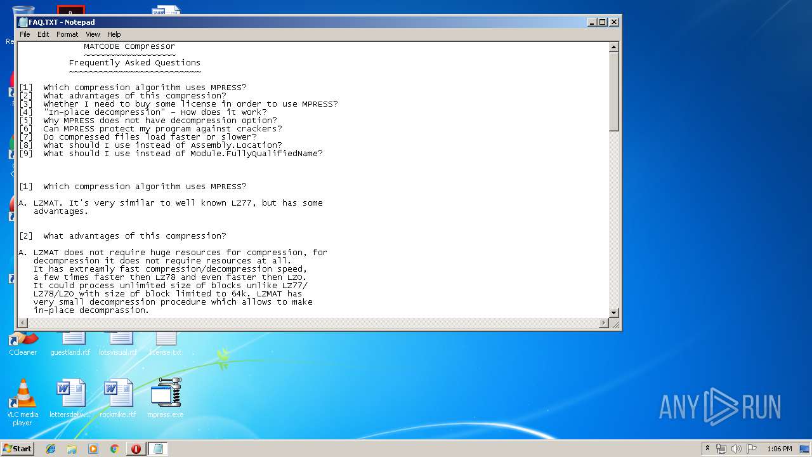Open the Help menu

(114, 34)
